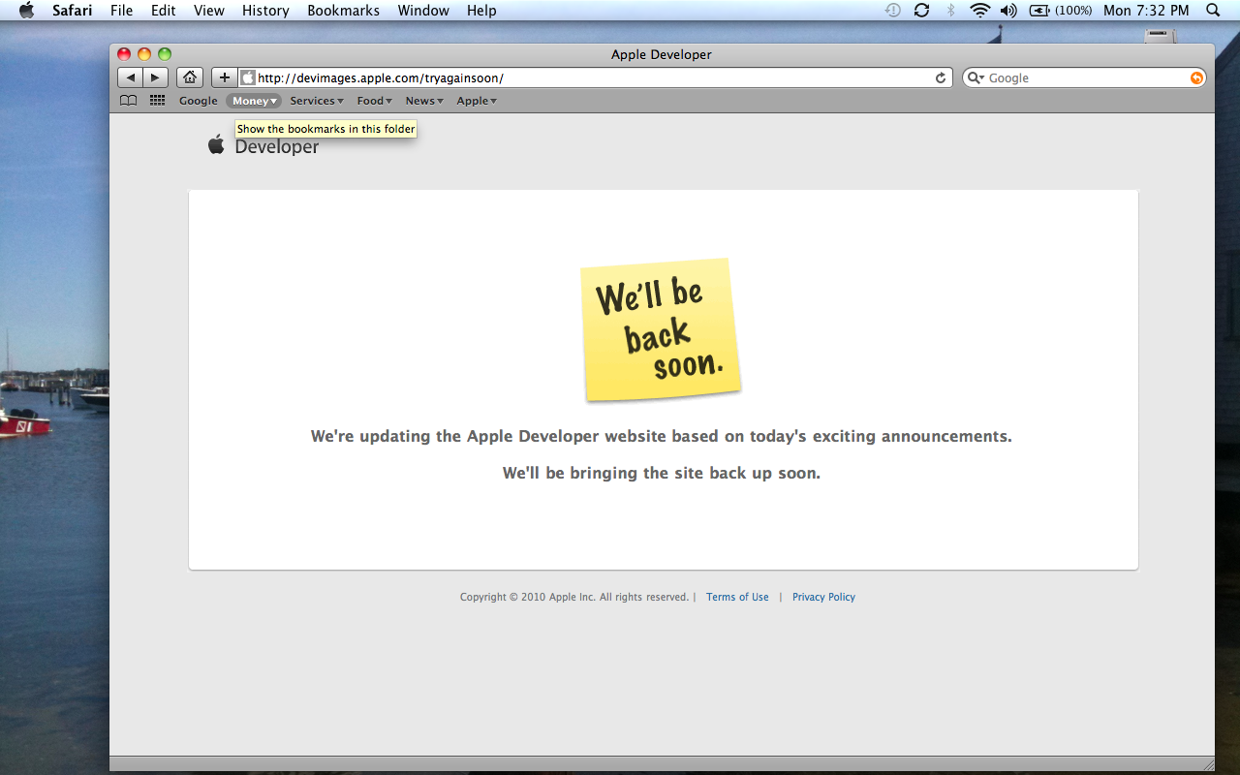Open the Edit menu
Viewport: 1240px width, 775px height.
tap(163, 10)
